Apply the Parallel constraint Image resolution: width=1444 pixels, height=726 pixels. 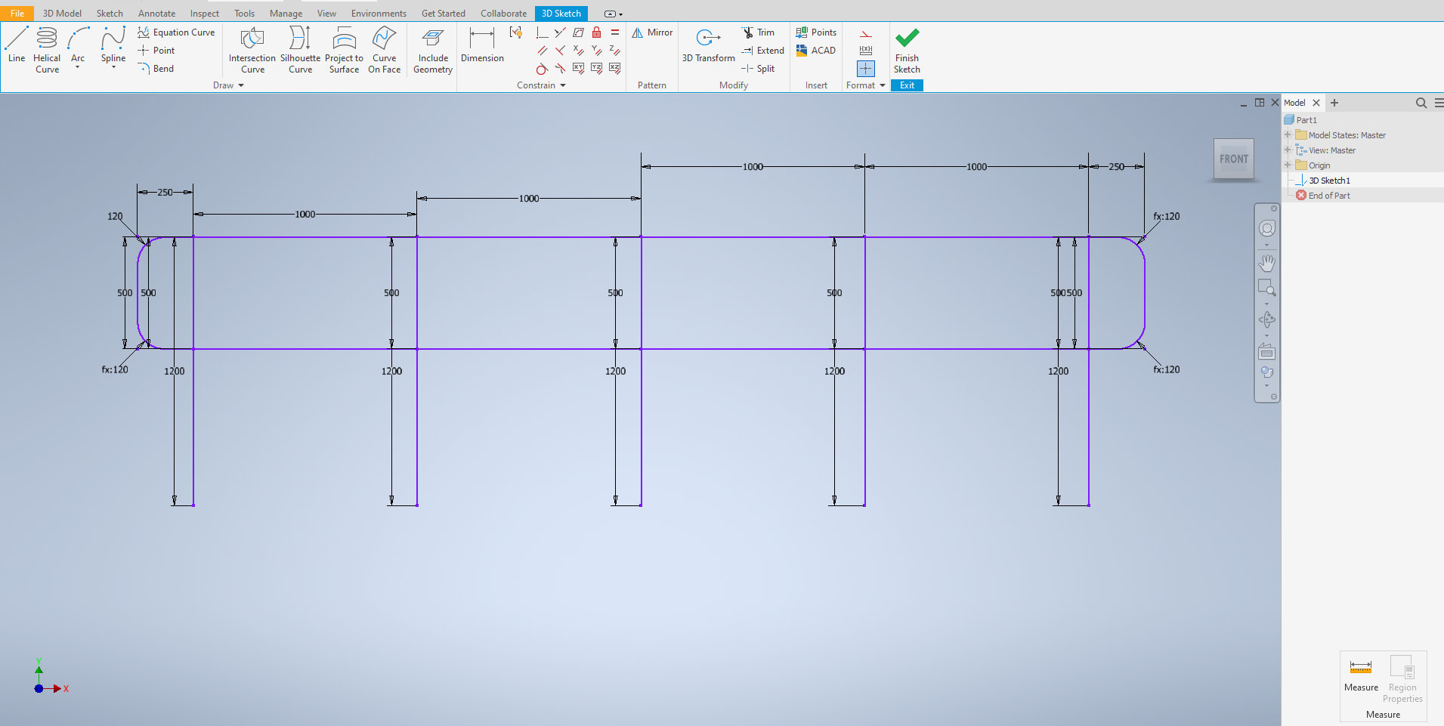point(542,51)
